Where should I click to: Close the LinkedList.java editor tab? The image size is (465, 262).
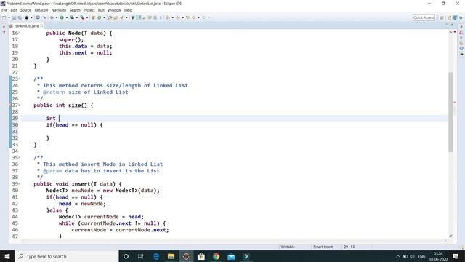tap(41, 26)
